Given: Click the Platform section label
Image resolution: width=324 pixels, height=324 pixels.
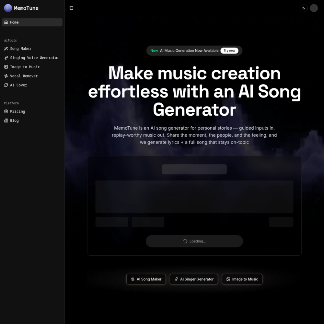Looking at the screenshot, I should (11, 103).
